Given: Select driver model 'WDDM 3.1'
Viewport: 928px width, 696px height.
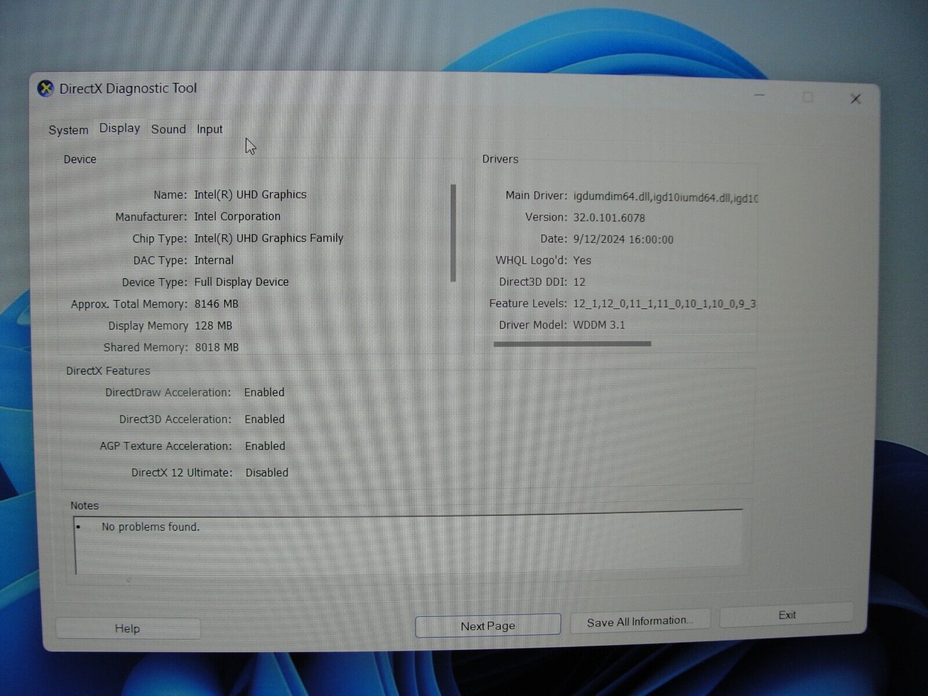Looking at the screenshot, I should pos(599,325).
